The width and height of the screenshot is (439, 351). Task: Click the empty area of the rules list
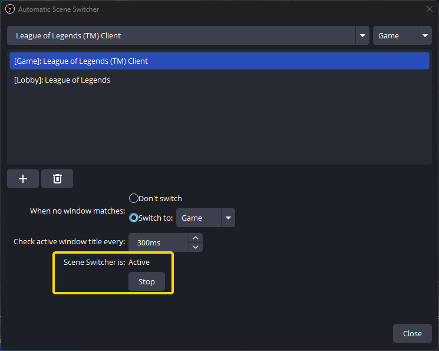219,127
